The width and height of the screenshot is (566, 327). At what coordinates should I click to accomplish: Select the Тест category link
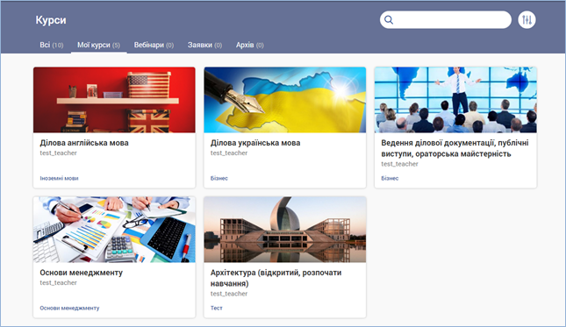pos(217,308)
